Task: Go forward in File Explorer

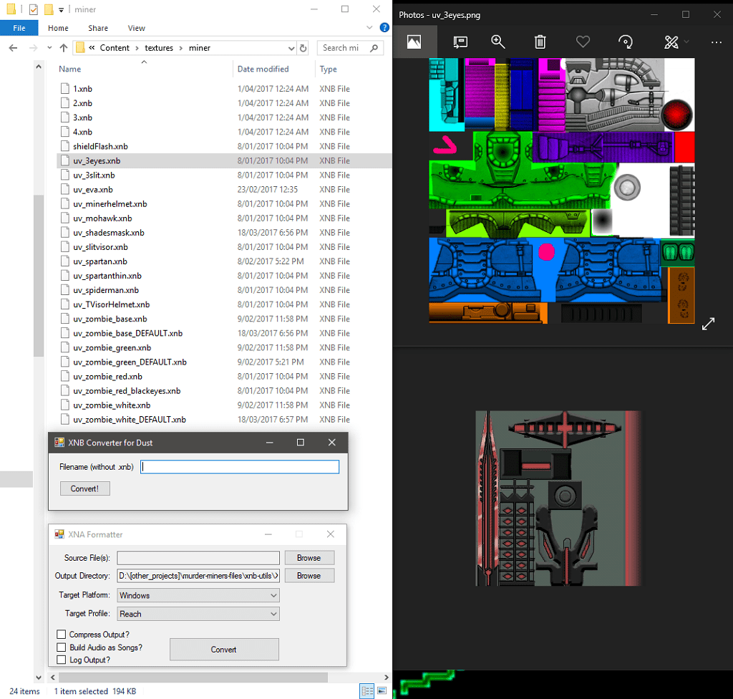Action: pos(33,48)
